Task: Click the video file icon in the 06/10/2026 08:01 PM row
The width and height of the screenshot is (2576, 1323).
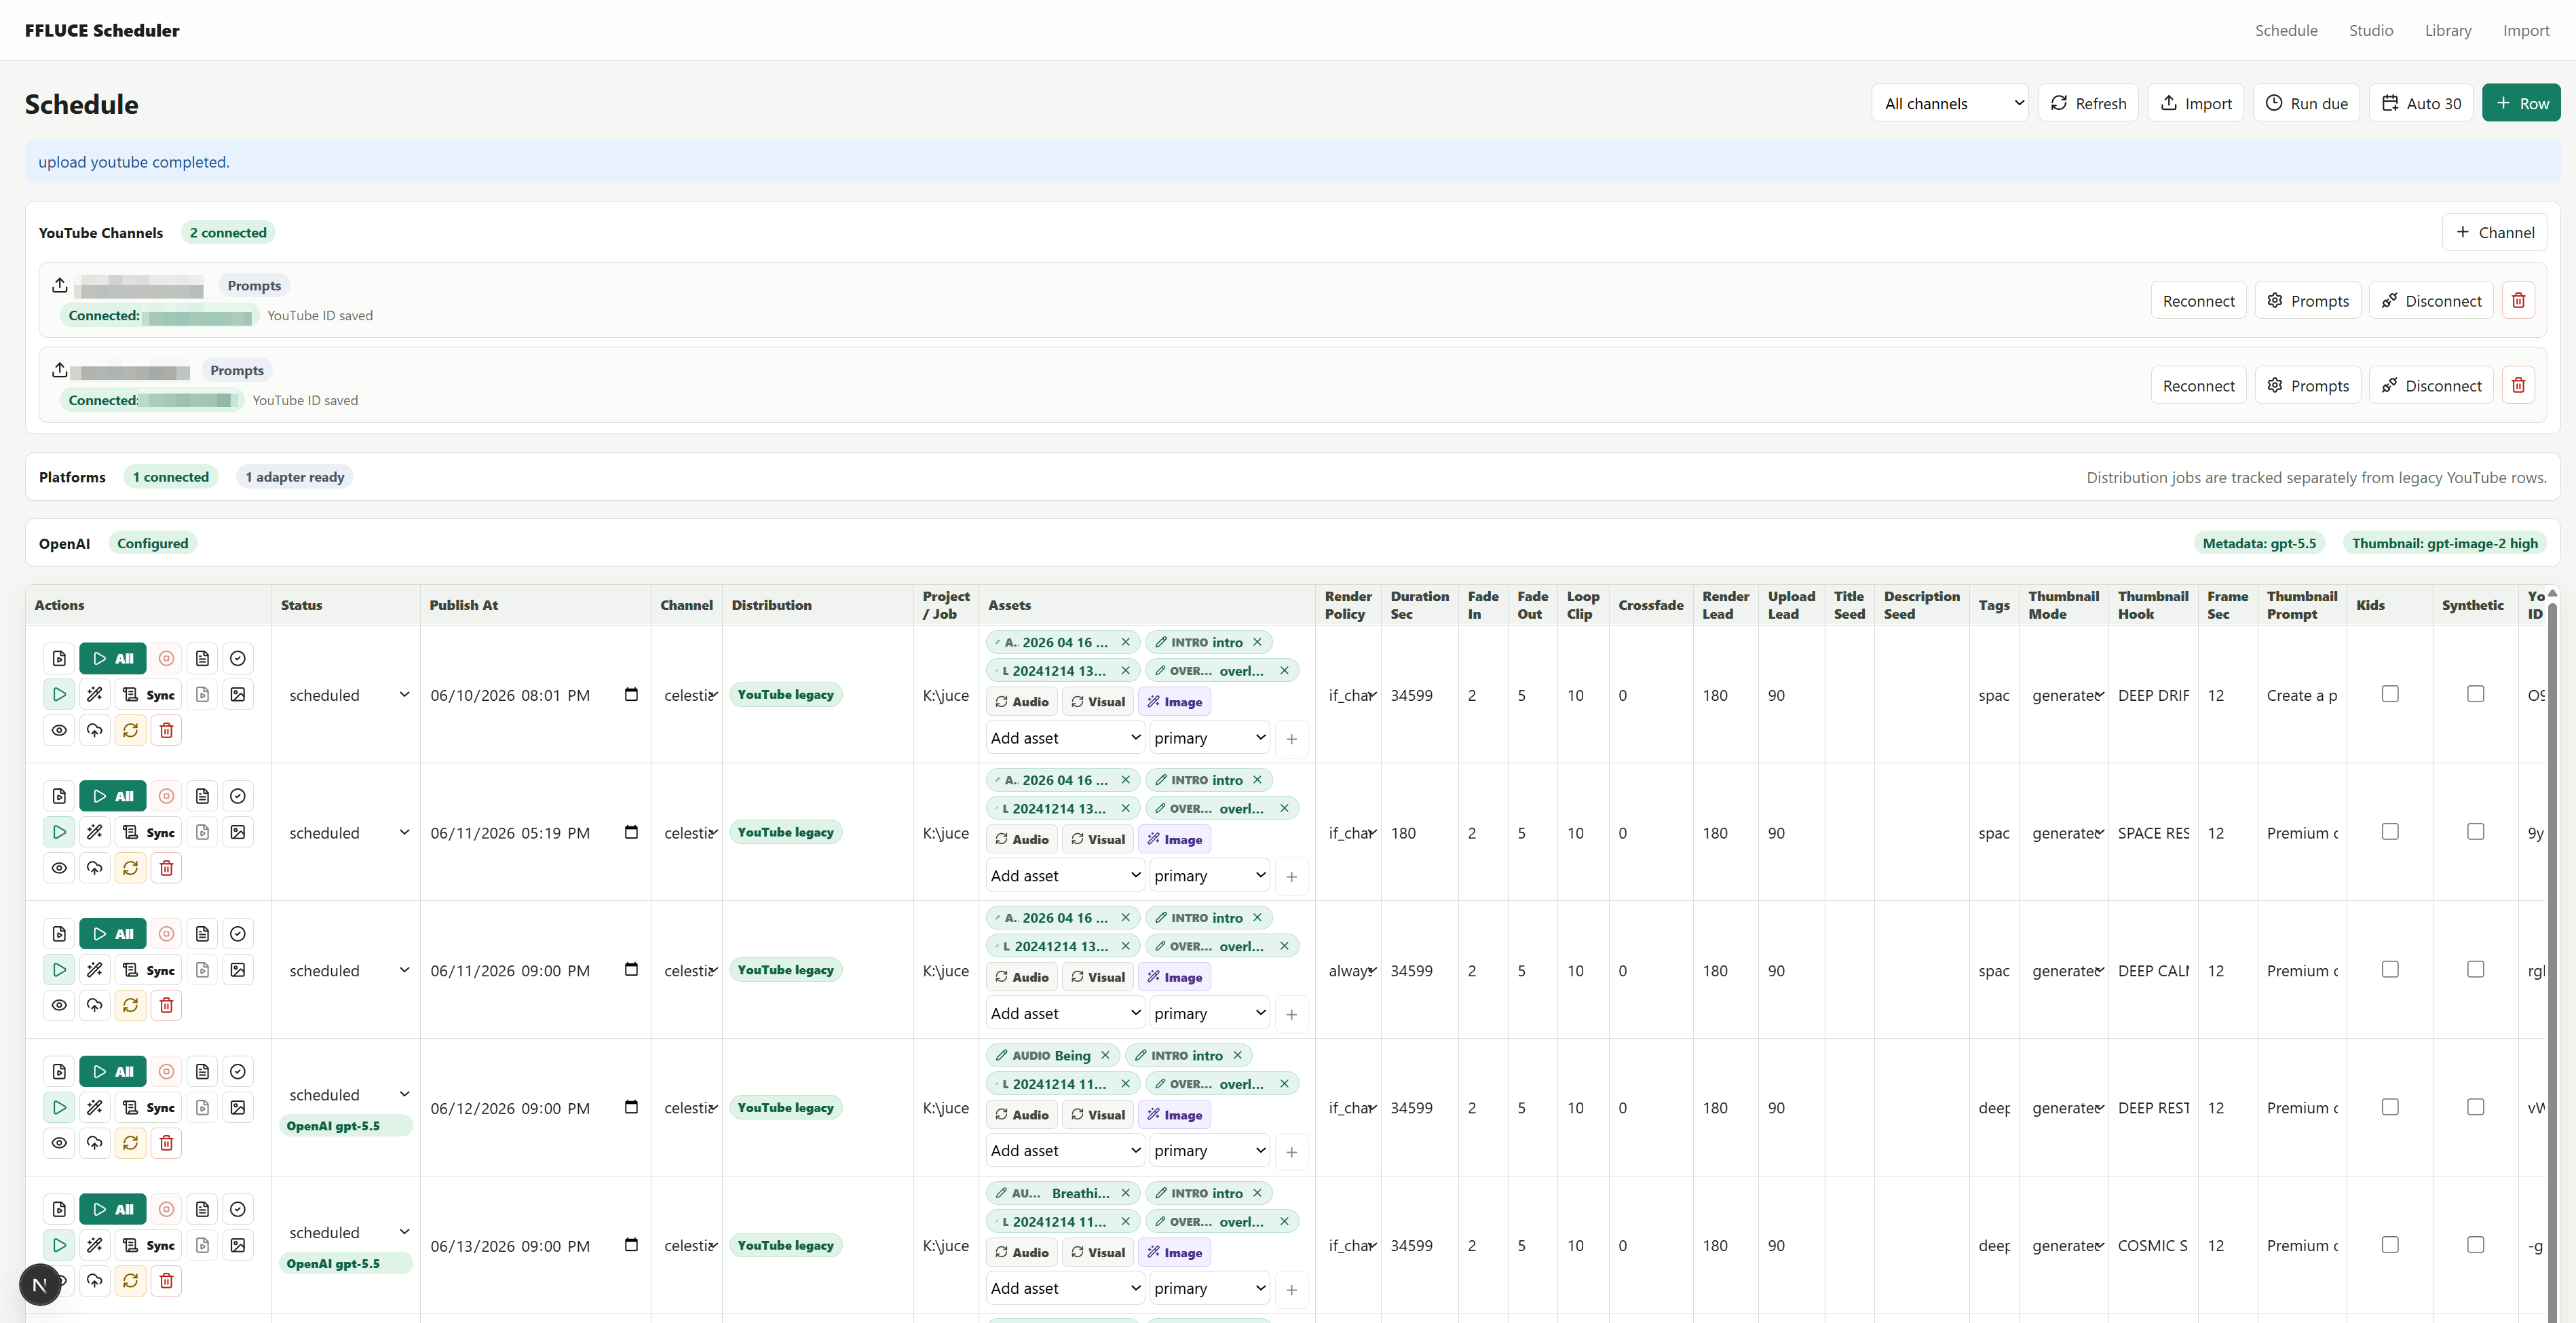Action: click(59, 659)
